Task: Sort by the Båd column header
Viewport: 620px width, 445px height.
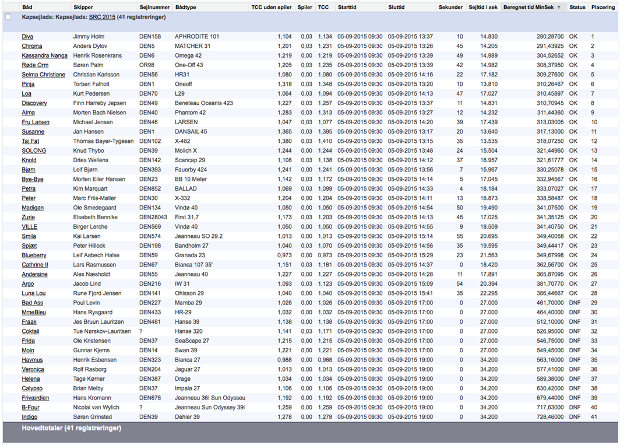Action: (x=27, y=7)
